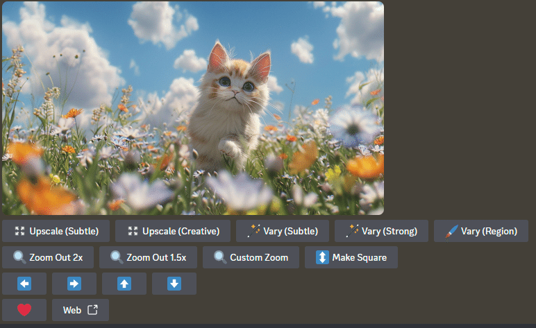Pan image down with down arrow
This screenshot has height=328, width=536.
174,284
